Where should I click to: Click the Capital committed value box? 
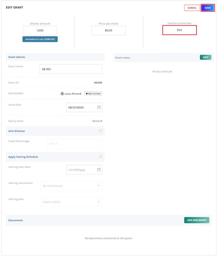tap(179, 30)
